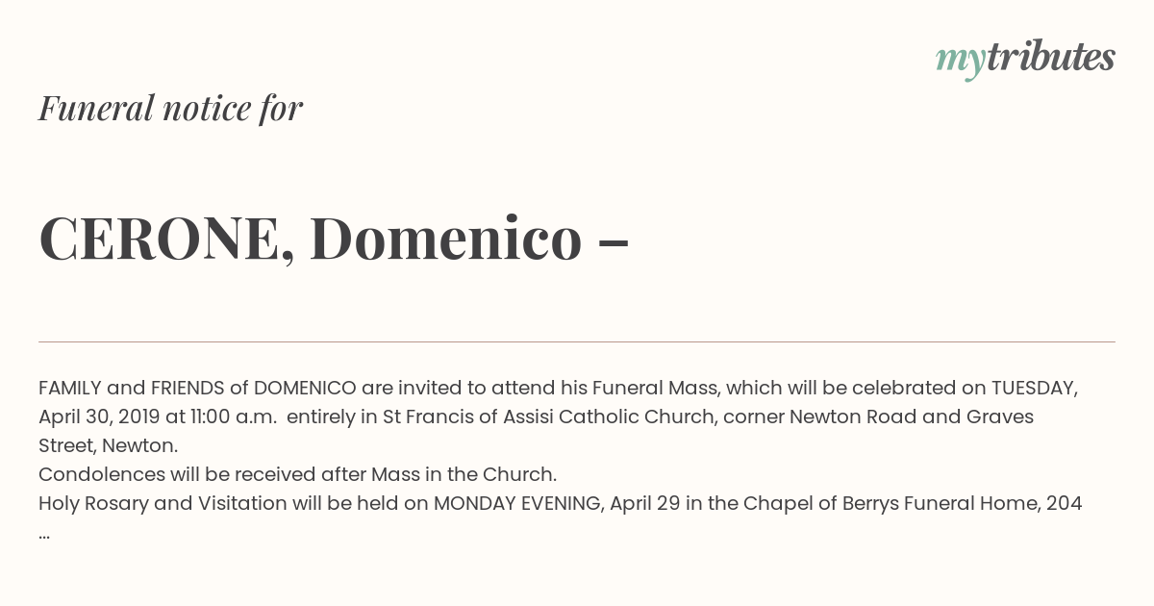Click the "Street, Newton." line
The height and width of the screenshot is (606, 1154).
click(108, 446)
